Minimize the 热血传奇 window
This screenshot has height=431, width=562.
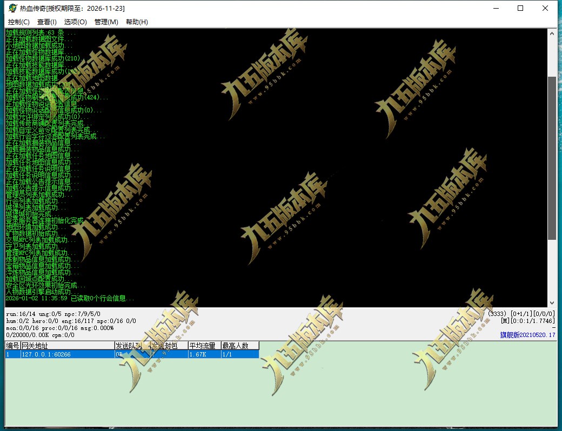496,8
